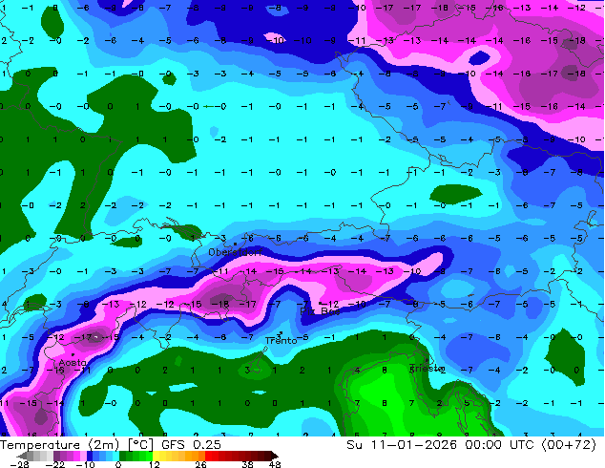Select the Trento city label
This screenshot has width=605, height=468.
281,341
